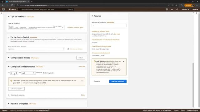Viewport: 200px width, 112px height.
Task: Open the Privacy footer link
Action: 176,110
